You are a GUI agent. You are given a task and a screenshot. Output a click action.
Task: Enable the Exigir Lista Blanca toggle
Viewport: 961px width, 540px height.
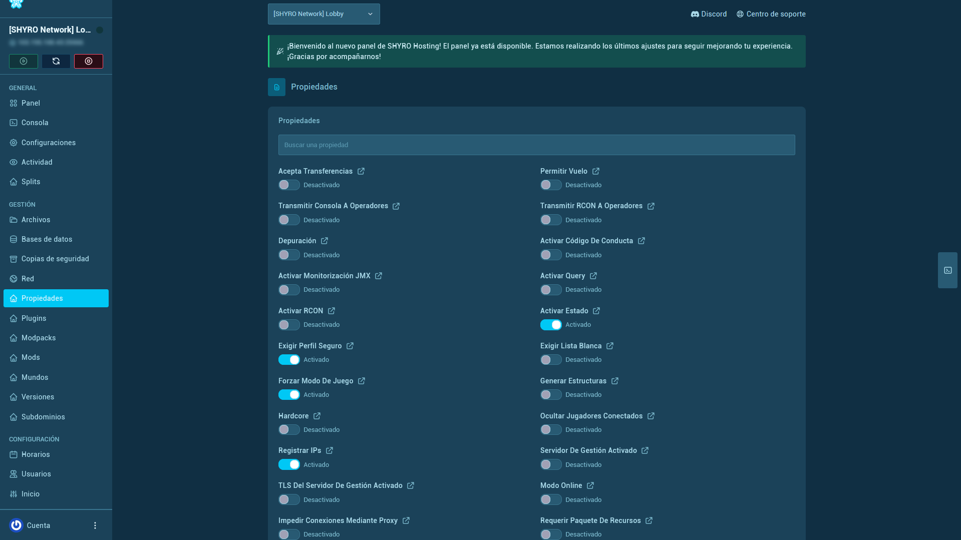click(551, 360)
